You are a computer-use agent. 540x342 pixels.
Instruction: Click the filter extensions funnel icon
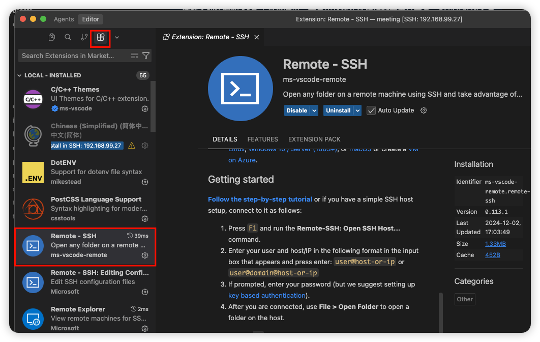point(146,55)
